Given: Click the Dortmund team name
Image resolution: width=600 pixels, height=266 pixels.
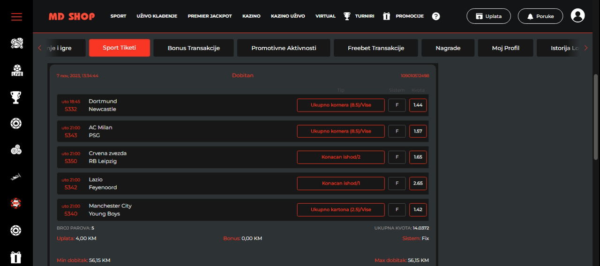Looking at the screenshot, I should click(x=103, y=101).
